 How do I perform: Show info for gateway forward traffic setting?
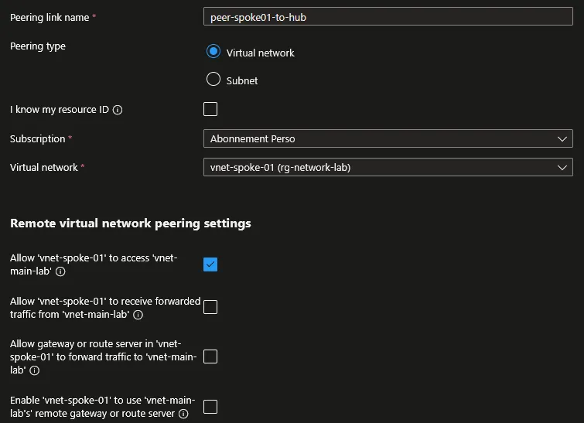click(35, 370)
